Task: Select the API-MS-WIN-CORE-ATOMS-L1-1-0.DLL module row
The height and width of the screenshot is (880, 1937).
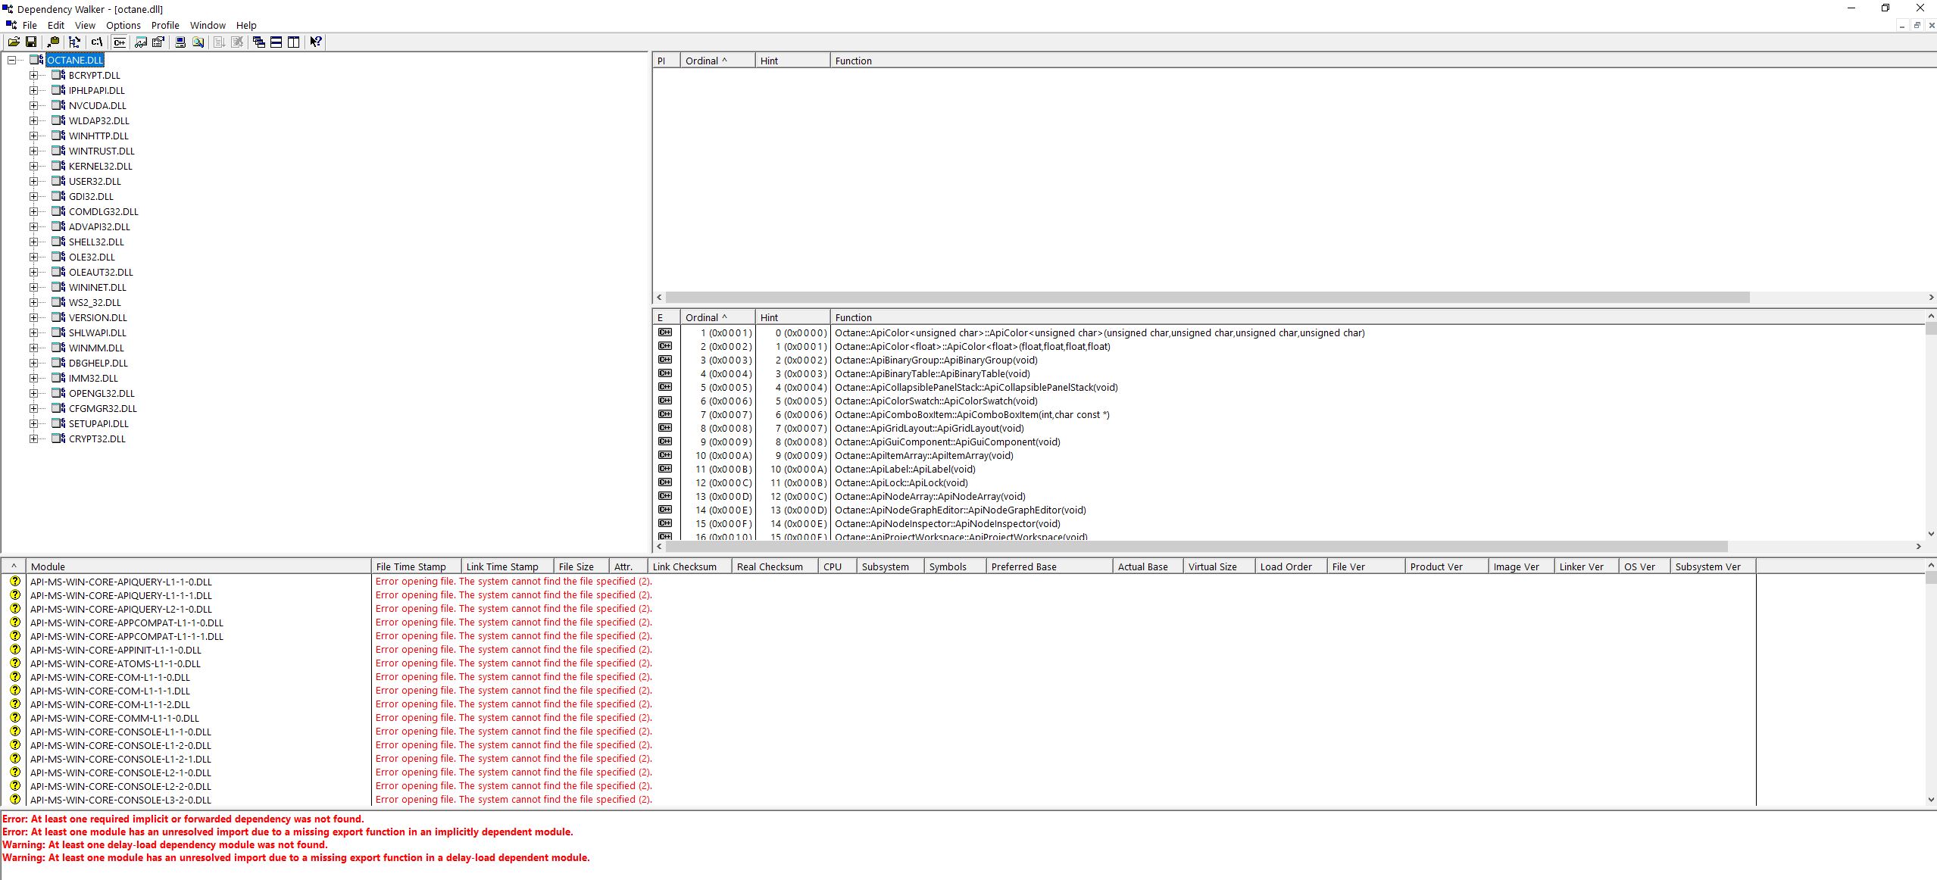Action: click(x=115, y=663)
